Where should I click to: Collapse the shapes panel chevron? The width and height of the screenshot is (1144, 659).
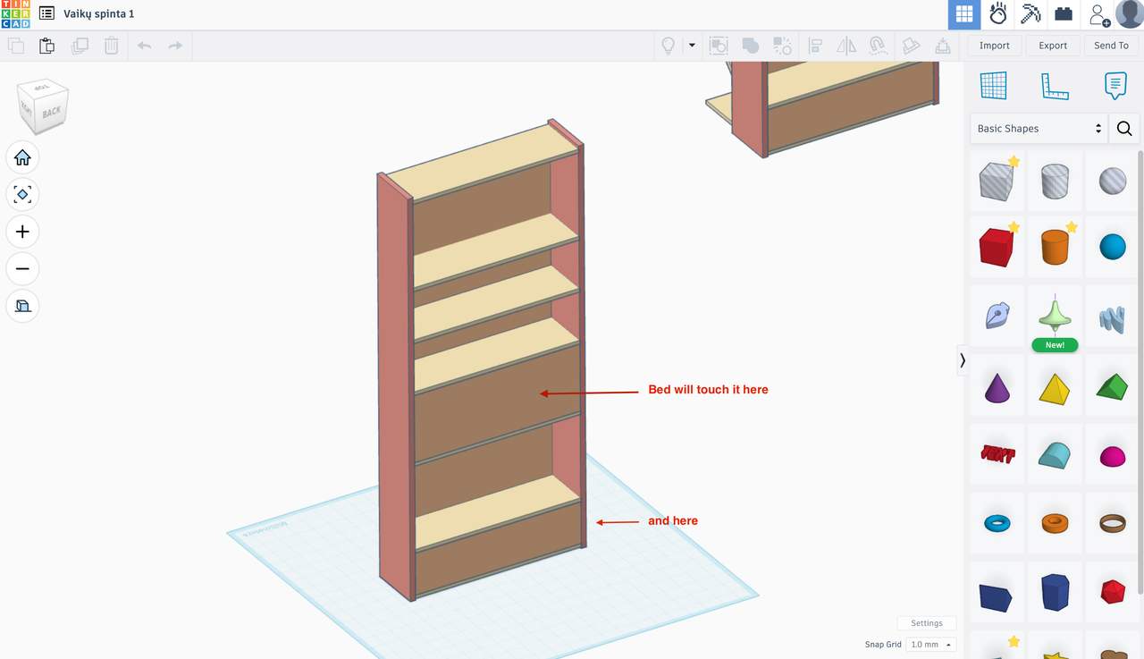point(963,360)
